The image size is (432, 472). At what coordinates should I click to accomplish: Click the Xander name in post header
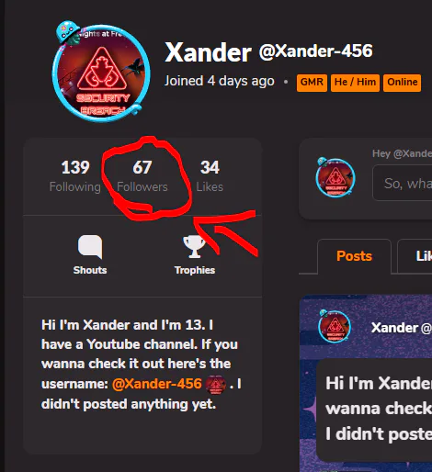(x=394, y=328)
